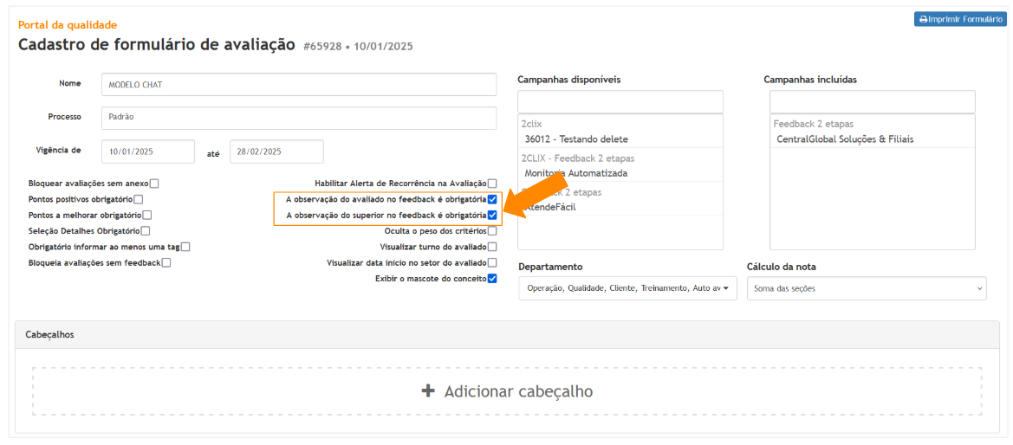The image size is (1013, 445).
Task: Toggle Bloquear avaliações sem anexo checkbox
Action: coord(154,184)
